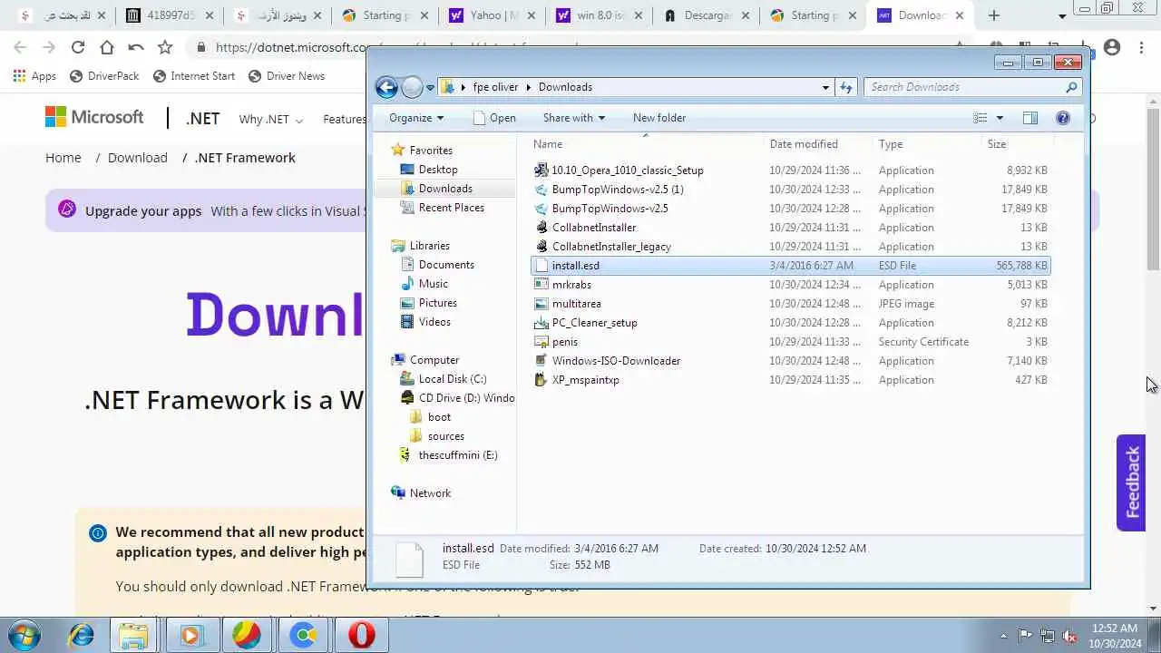The width and height of the screenshot is (1161, 653).
Task: Toggle the preview pane icon
Action: coord(1029,118)
